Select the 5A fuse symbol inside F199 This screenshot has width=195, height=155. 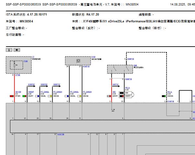[x=14, y=65]
